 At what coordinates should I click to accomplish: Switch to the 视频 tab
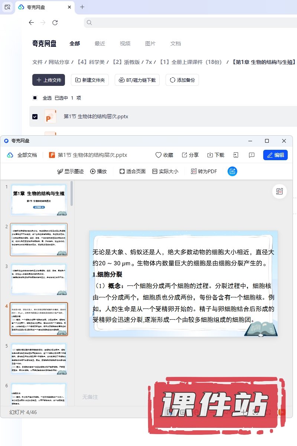[125, 43]
